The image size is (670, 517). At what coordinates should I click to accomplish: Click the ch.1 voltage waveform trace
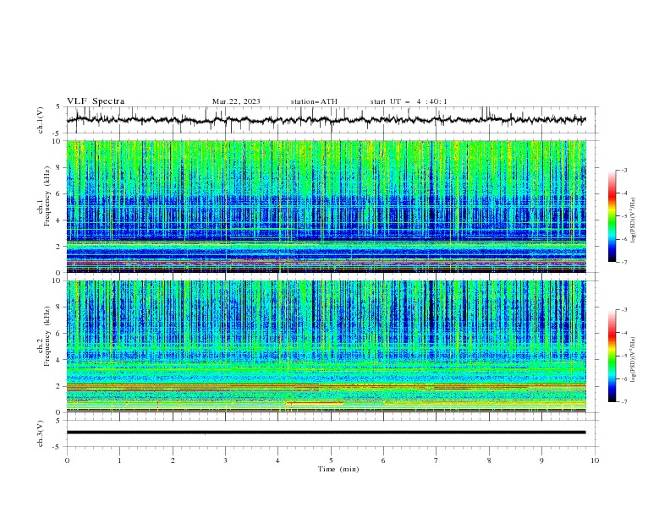pos(326,119)
